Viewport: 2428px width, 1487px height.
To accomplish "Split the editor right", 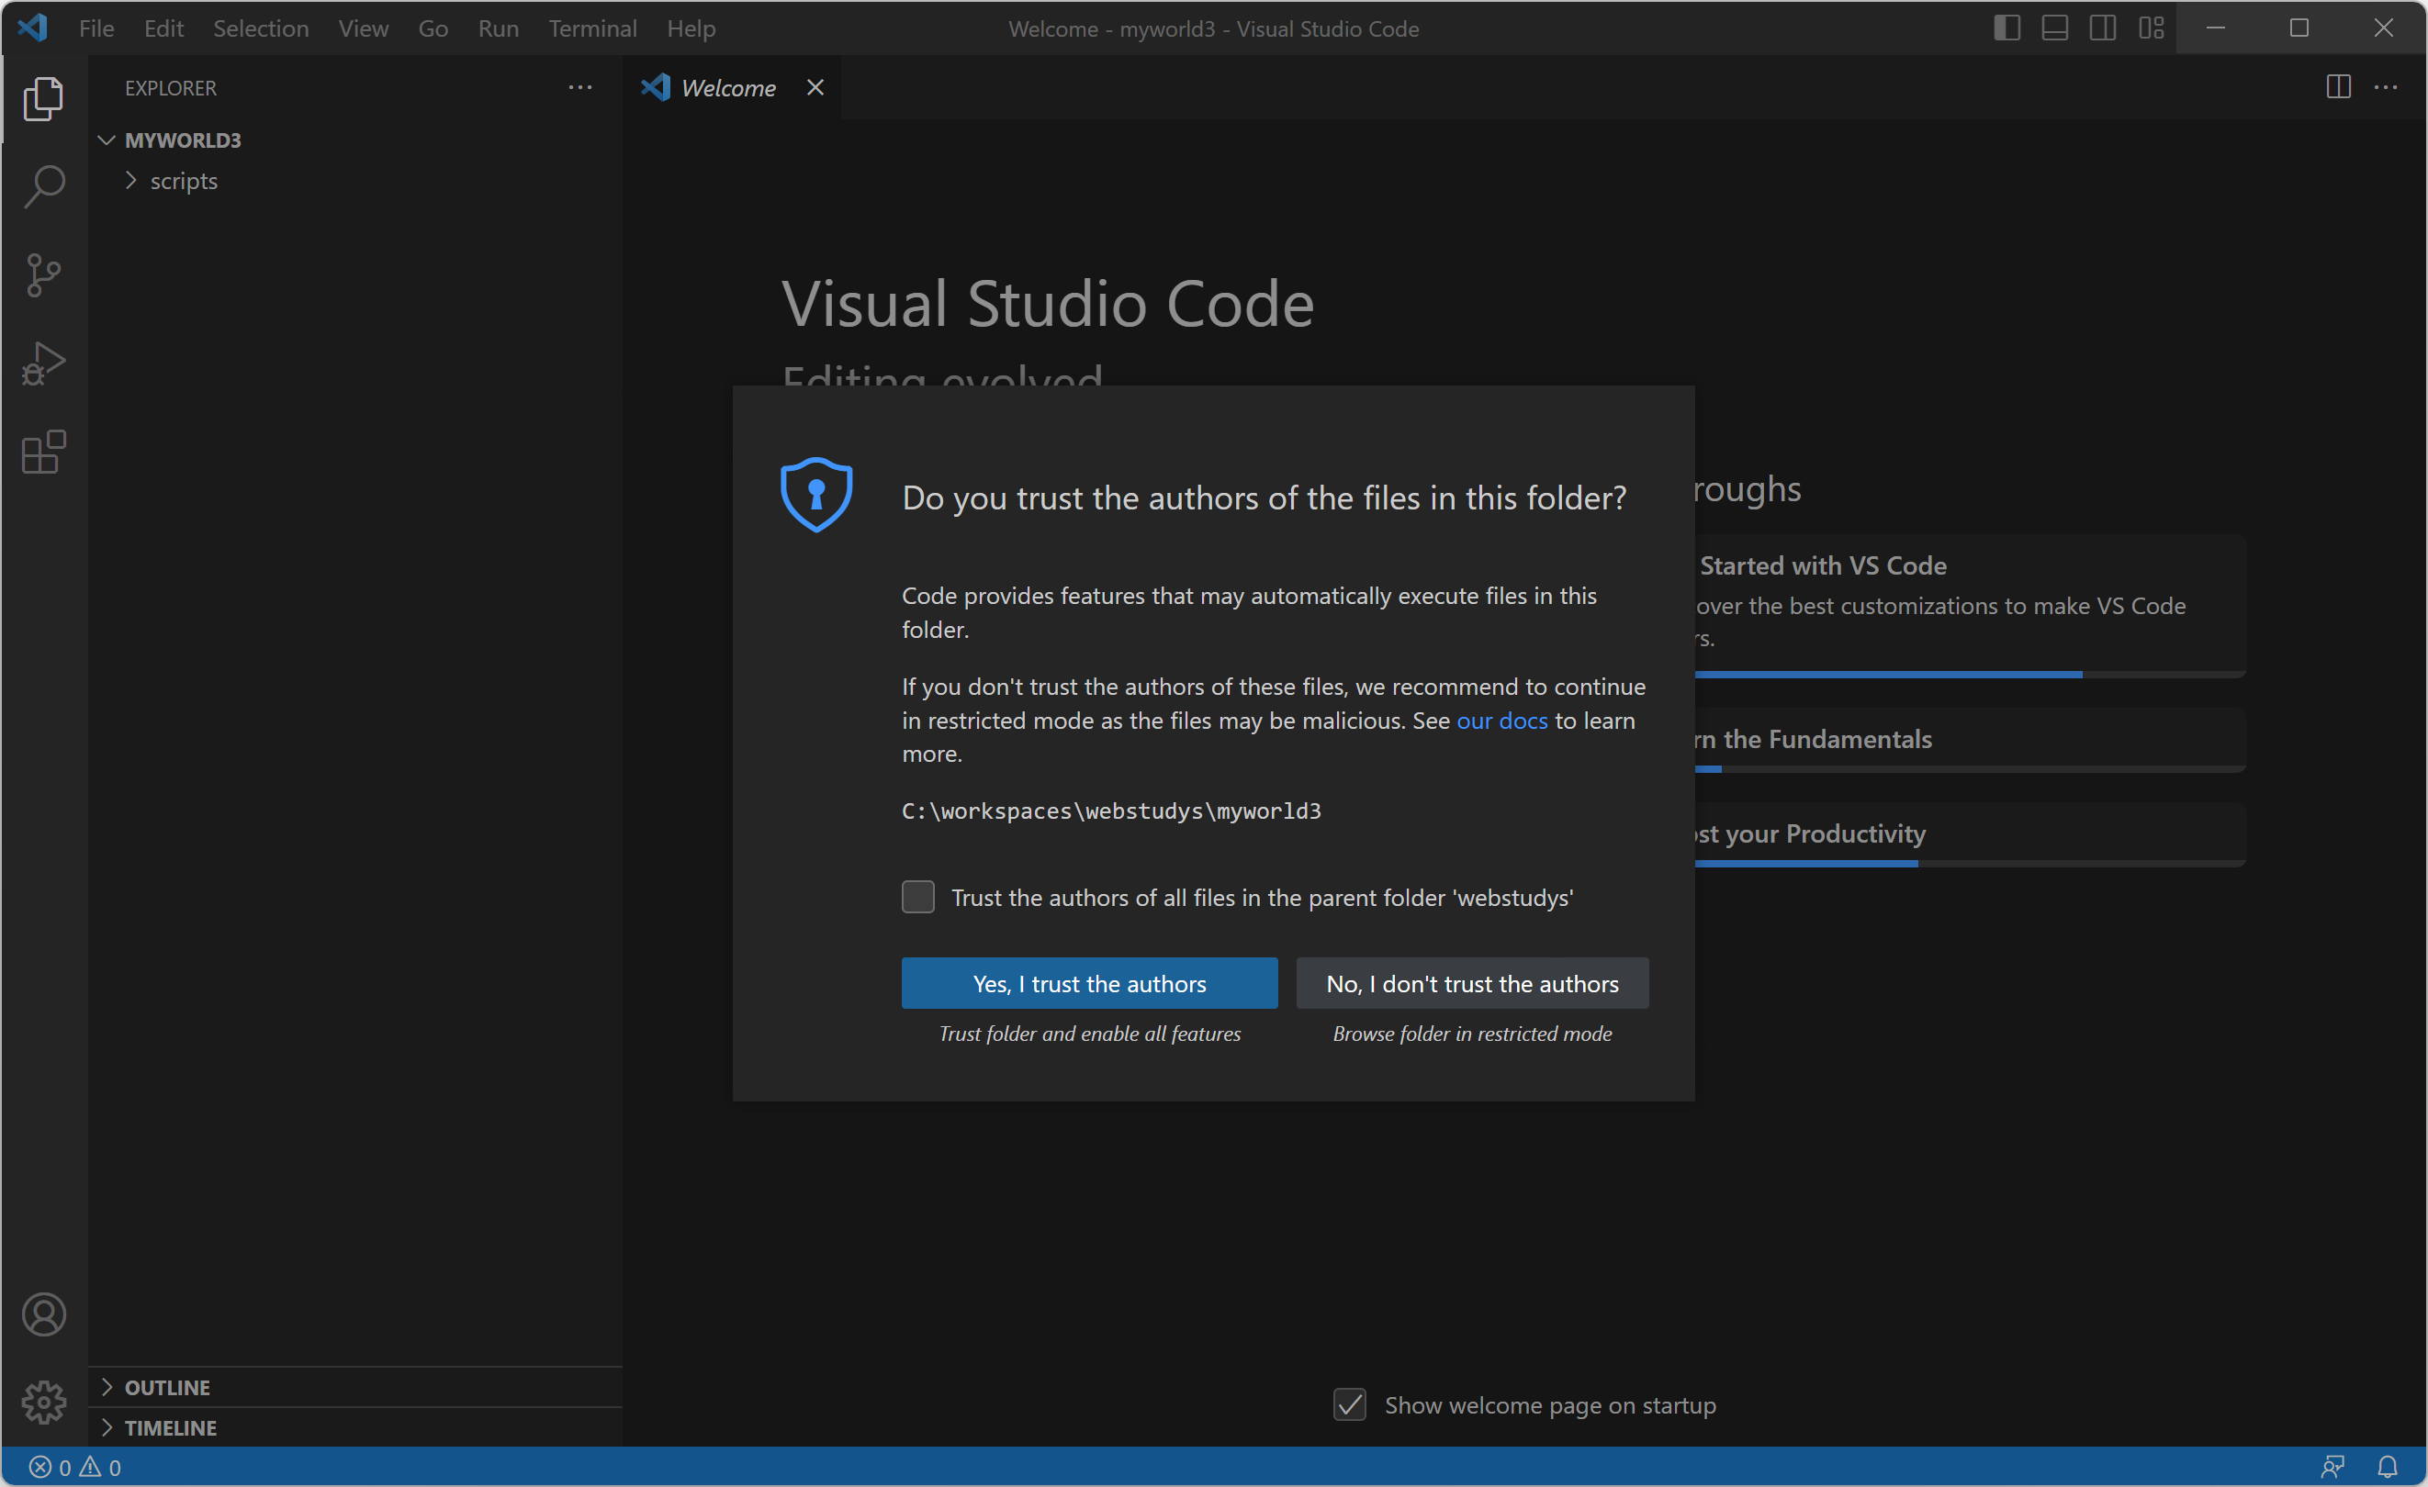I will [x=2337, y=86].
